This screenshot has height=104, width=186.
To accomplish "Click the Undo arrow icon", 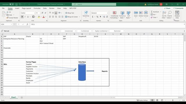I will [20, 4].
